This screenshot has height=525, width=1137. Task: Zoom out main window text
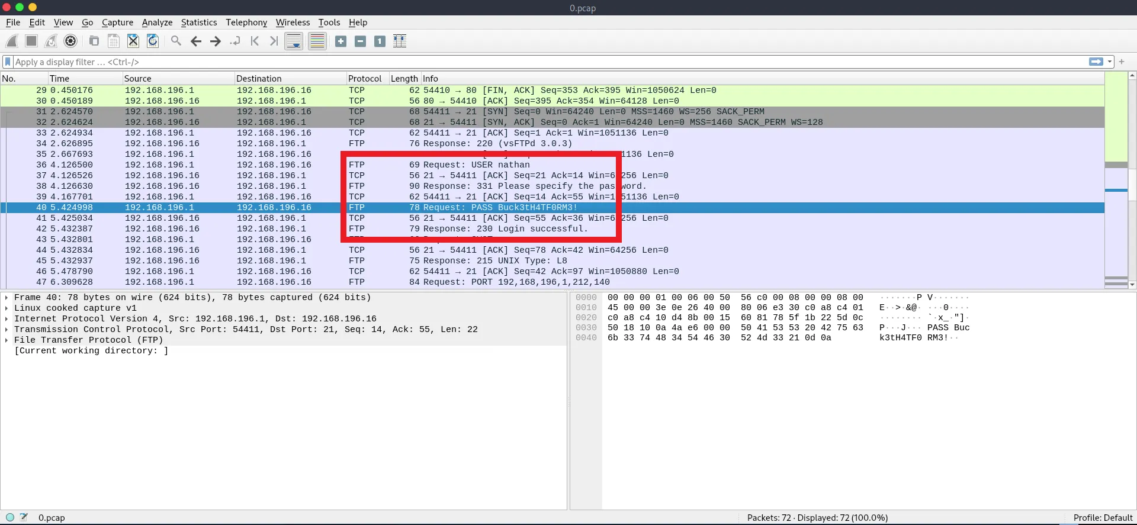(361, 41)
